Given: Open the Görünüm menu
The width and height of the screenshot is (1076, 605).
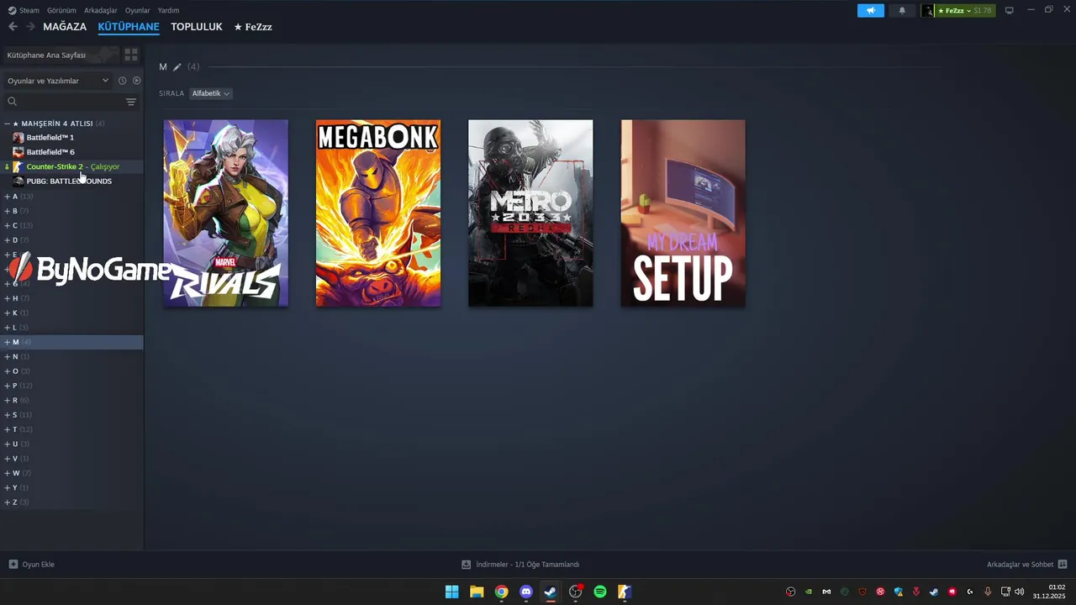Looking at the screenshot, I should click(61, 11).
